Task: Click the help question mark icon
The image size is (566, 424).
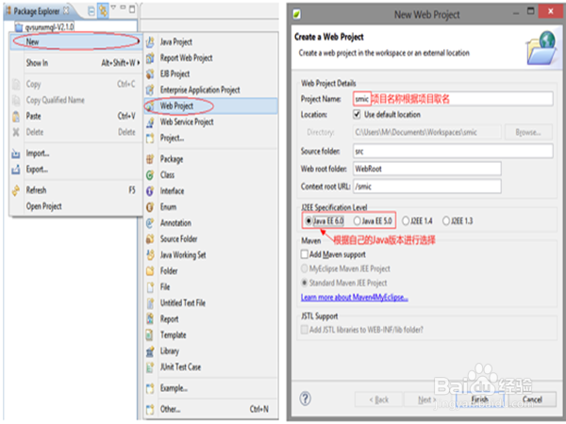Action: 305,399
